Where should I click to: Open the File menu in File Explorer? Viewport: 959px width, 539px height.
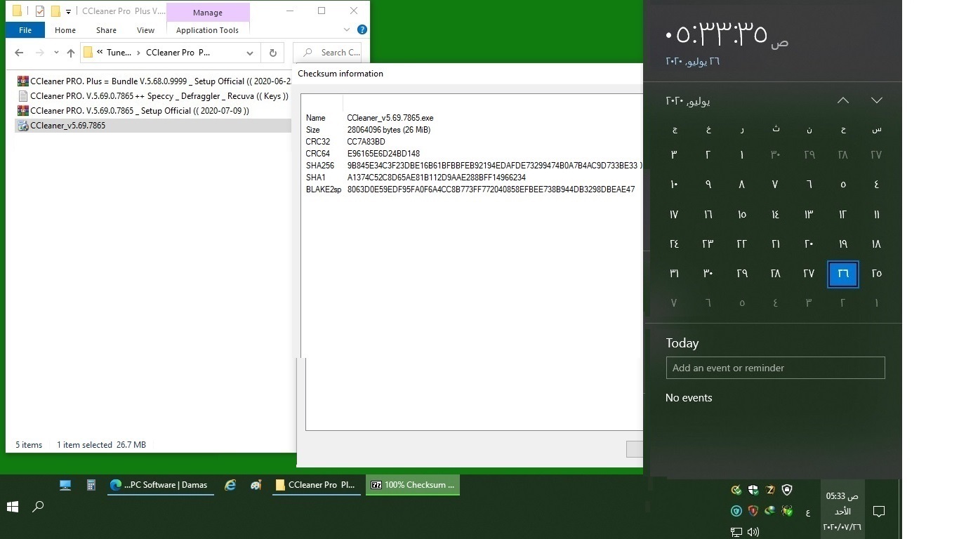(x=25, y=30)
